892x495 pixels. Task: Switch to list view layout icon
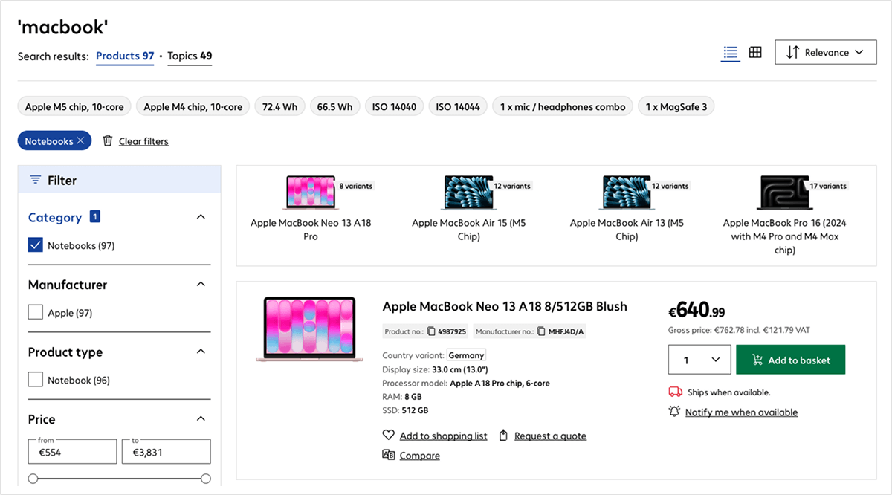point(730,53)
